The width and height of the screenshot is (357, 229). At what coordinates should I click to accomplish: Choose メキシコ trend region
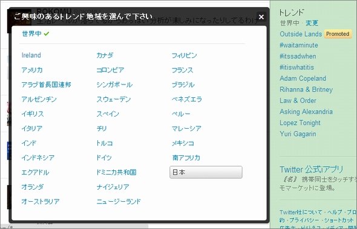[x=183, y=143]
